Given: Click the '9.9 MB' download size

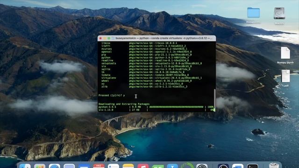Looking at the screenshot, I should click(136, 107).
